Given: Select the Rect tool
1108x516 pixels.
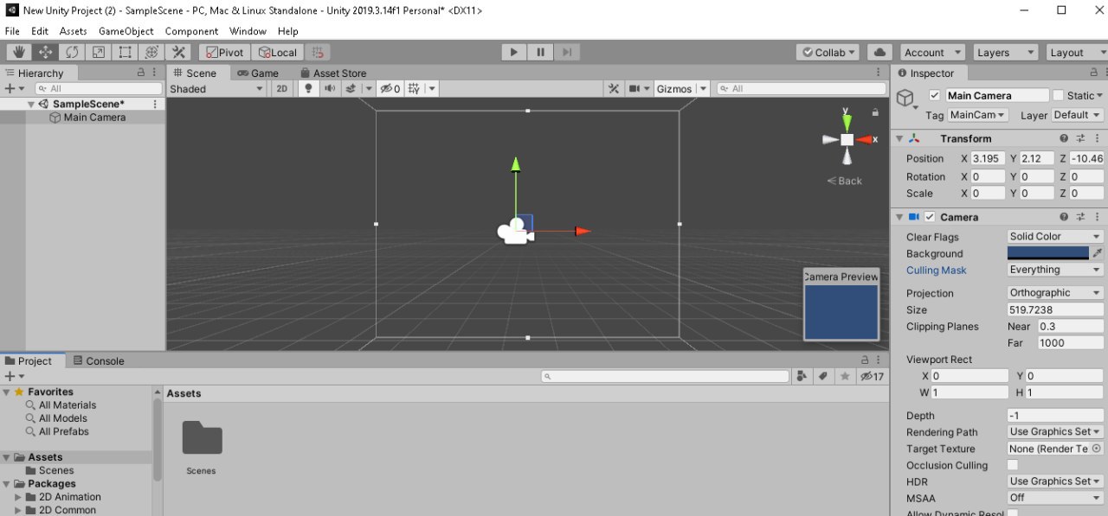Looking at the screenshot, I should click(125, 53).
